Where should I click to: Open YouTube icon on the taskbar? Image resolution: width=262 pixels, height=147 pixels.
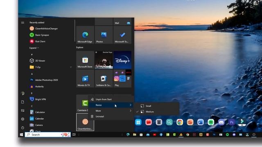[155, 135]
